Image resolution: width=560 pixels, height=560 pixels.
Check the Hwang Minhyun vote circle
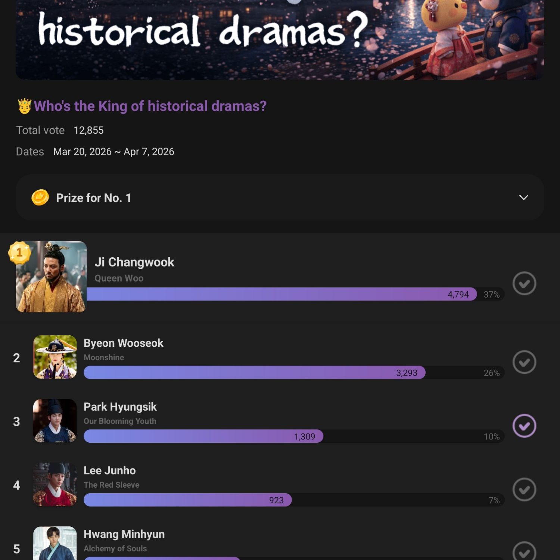pos(524,552)
